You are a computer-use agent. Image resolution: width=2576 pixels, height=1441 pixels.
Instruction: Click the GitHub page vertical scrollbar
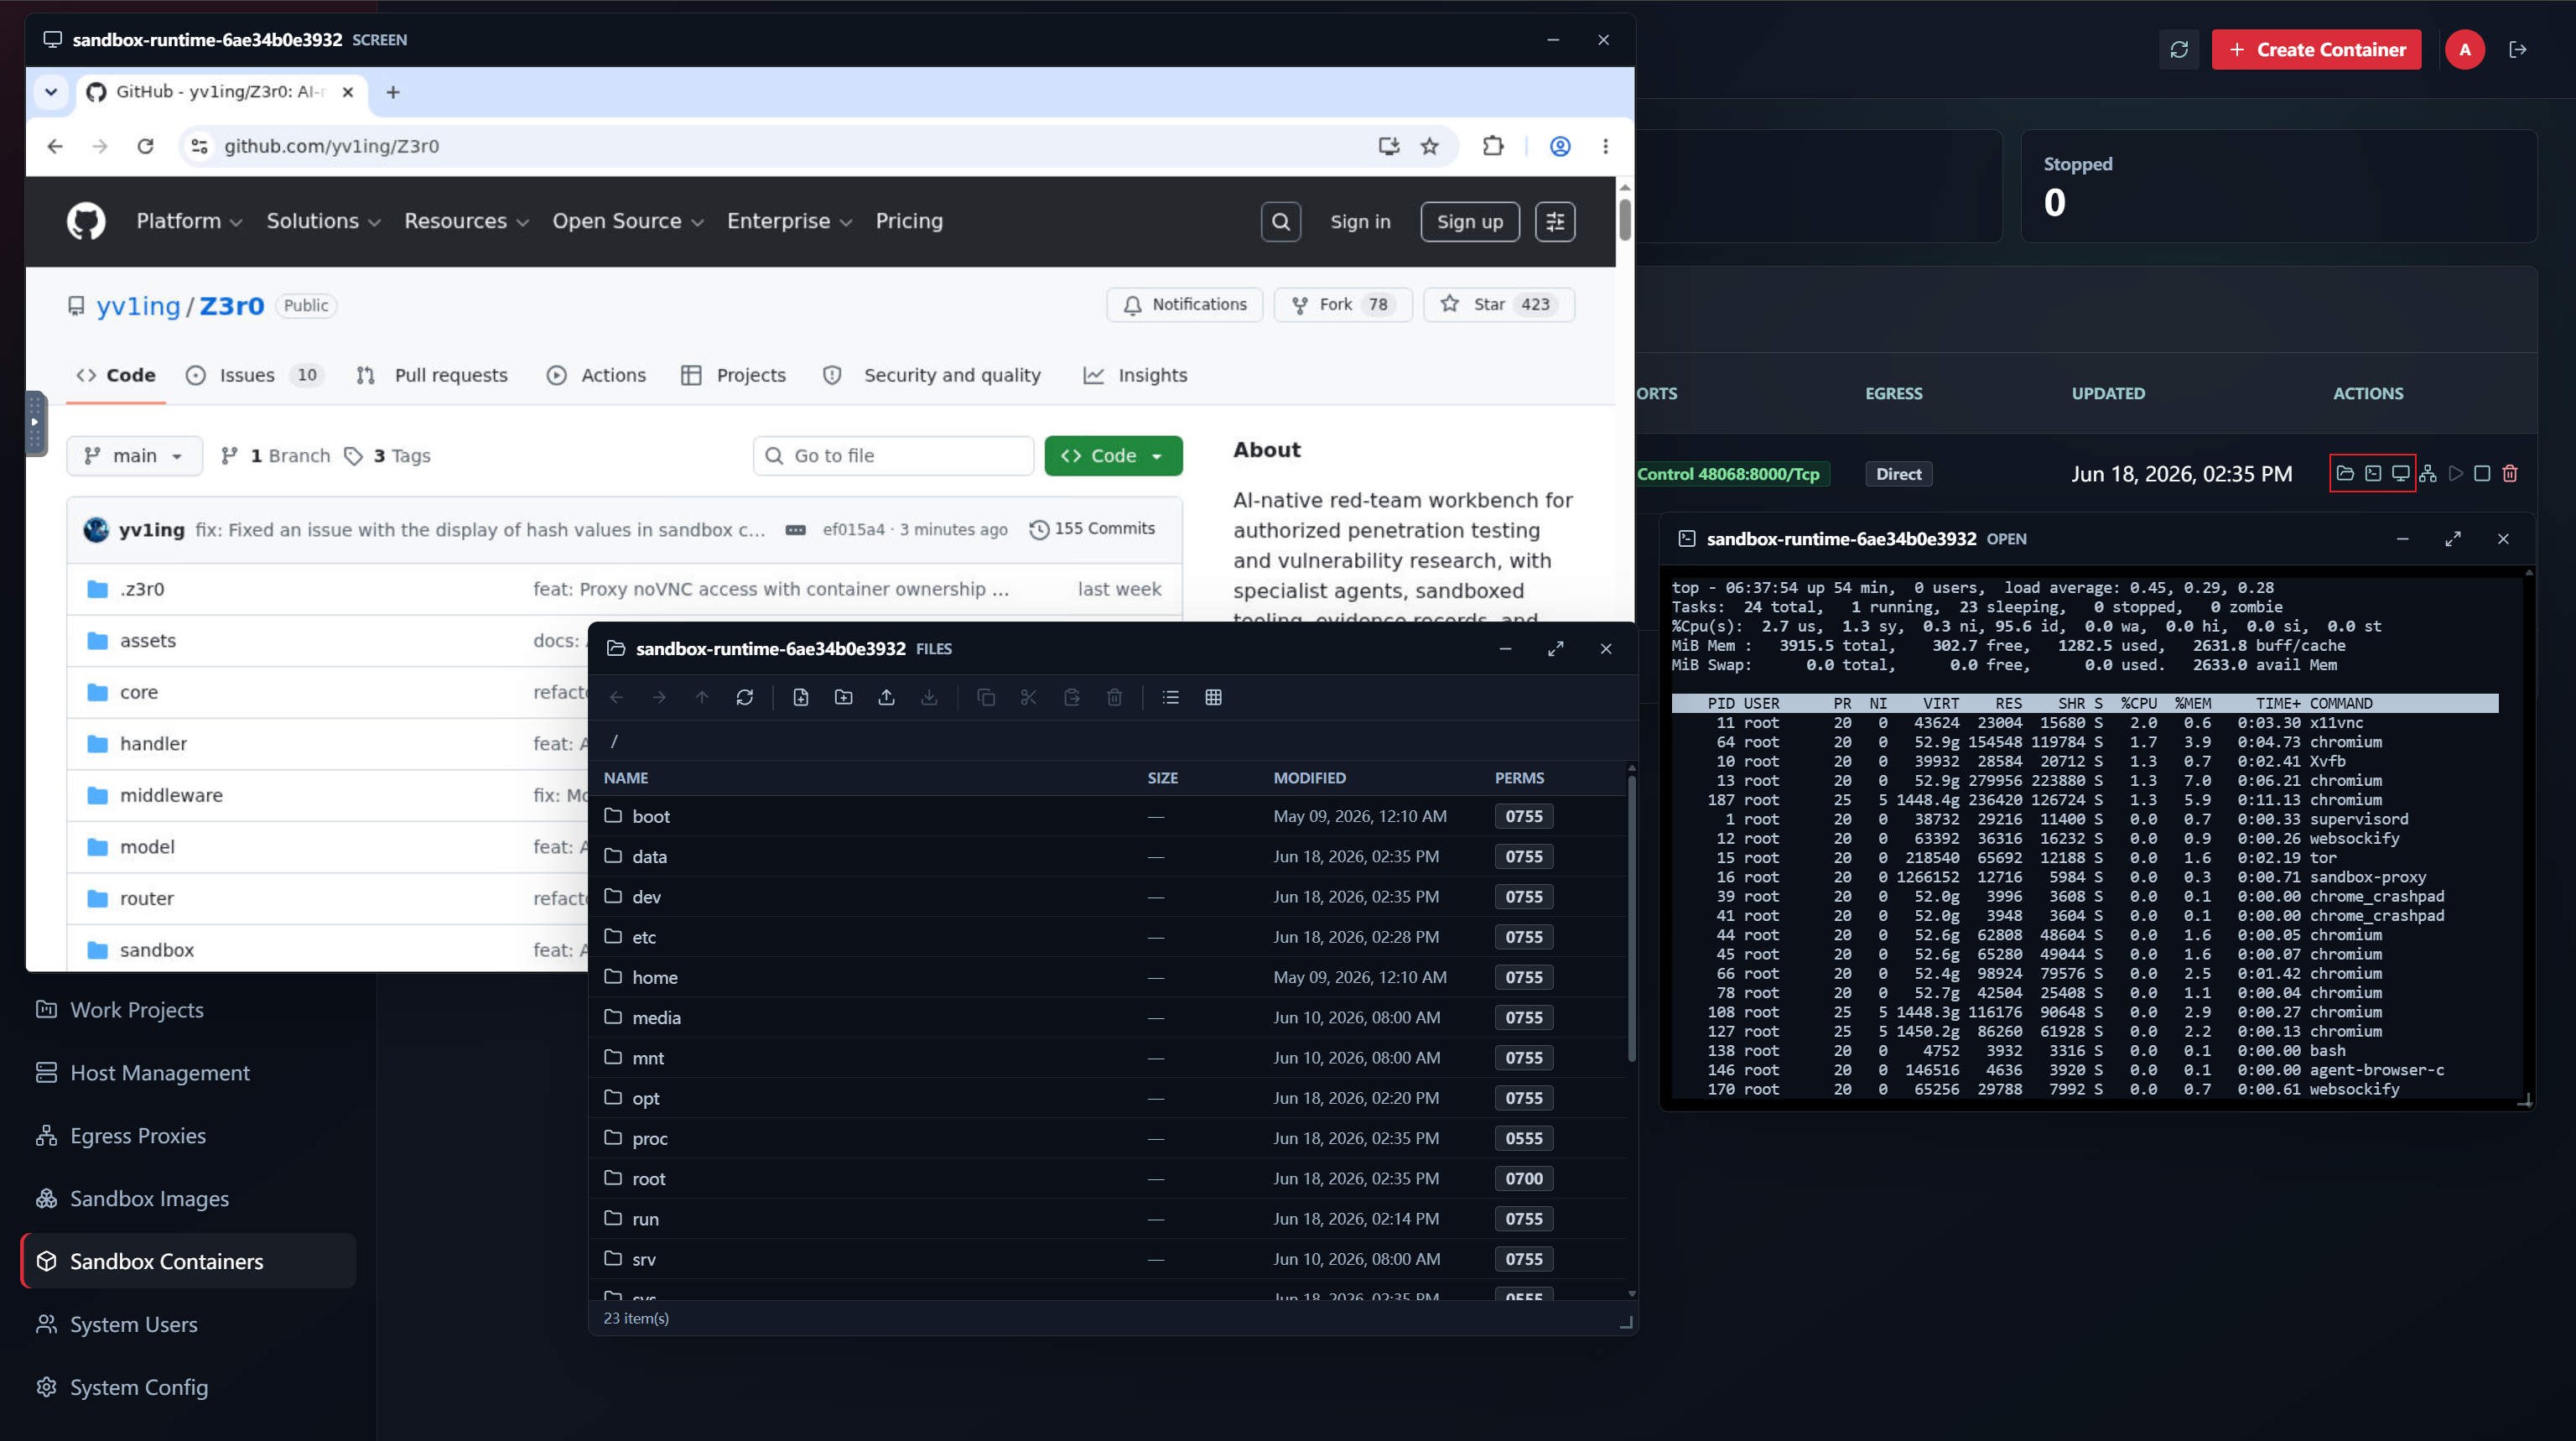coord(1625,220)
